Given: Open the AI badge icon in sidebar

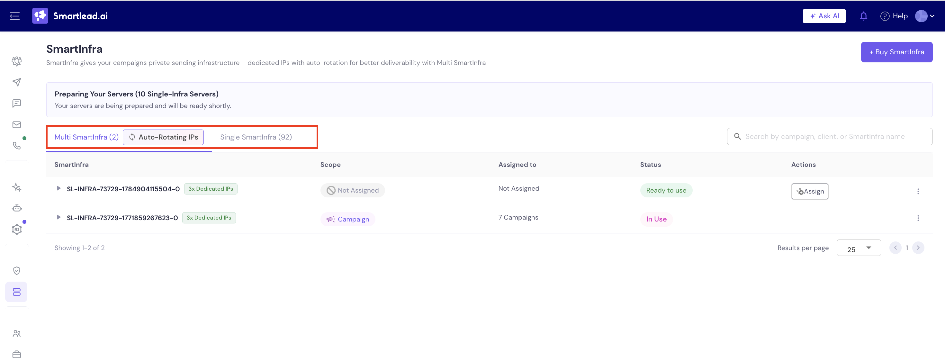Looking at the screenshot, I should pos(16,230).
